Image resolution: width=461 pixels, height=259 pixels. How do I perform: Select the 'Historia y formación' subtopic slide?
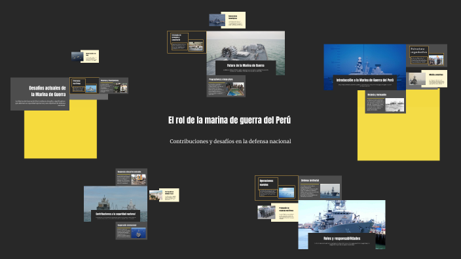(x=386, y=102)
